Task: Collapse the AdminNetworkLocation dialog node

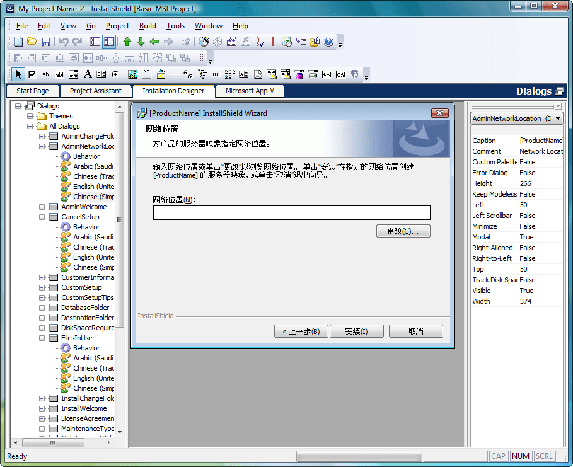Action: point(42,147)
